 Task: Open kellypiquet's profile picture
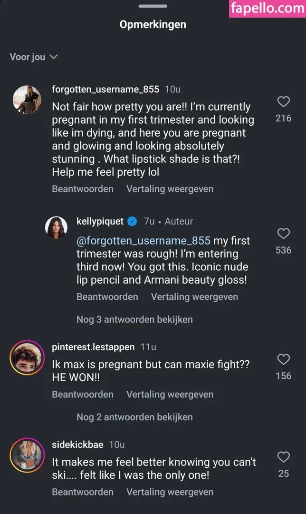pyautogui.click(x=57, y=227)
